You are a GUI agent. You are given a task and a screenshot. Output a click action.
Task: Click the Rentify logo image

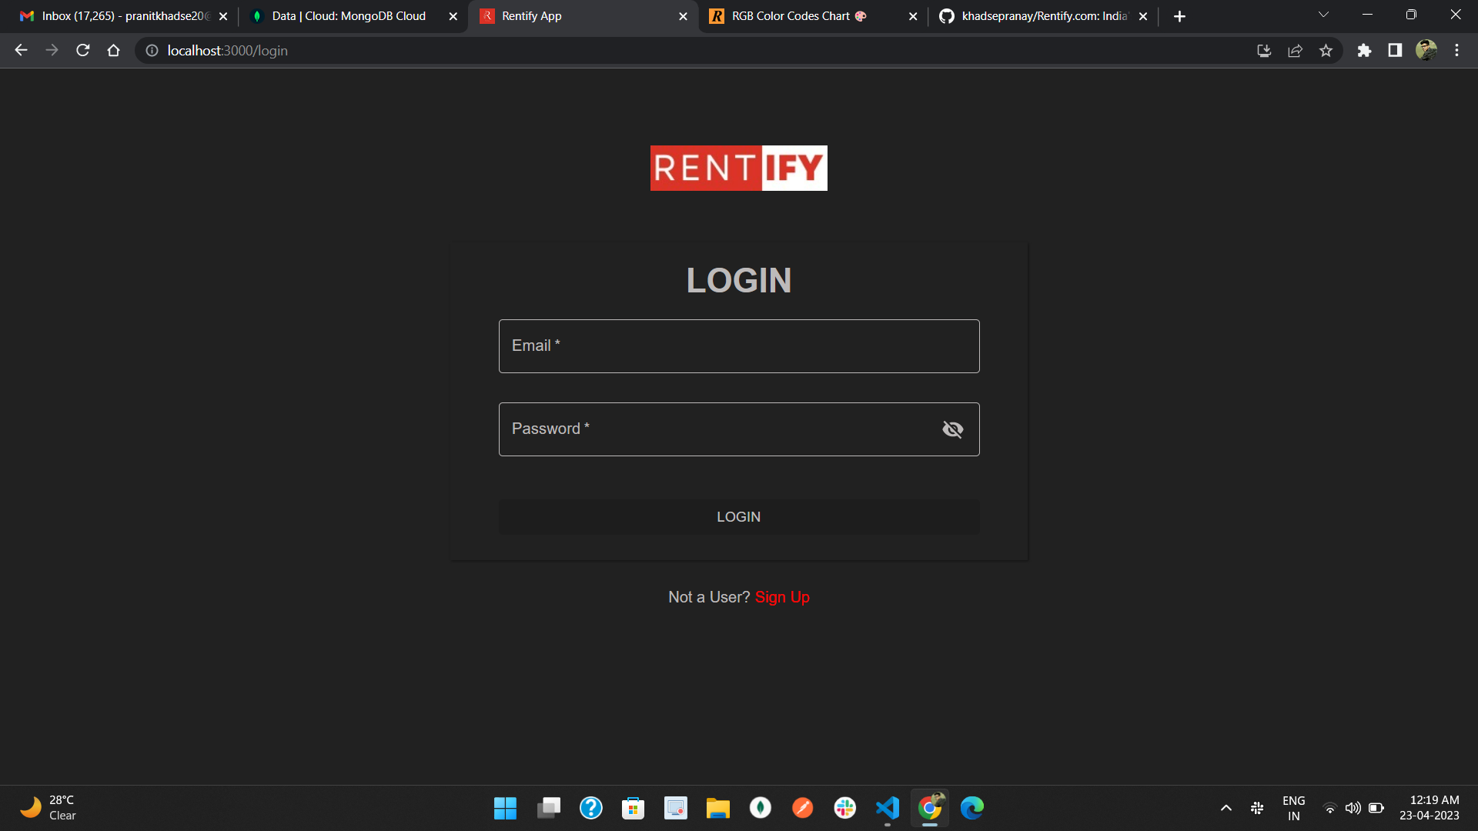pyautogui.click(x=738, y=168)
